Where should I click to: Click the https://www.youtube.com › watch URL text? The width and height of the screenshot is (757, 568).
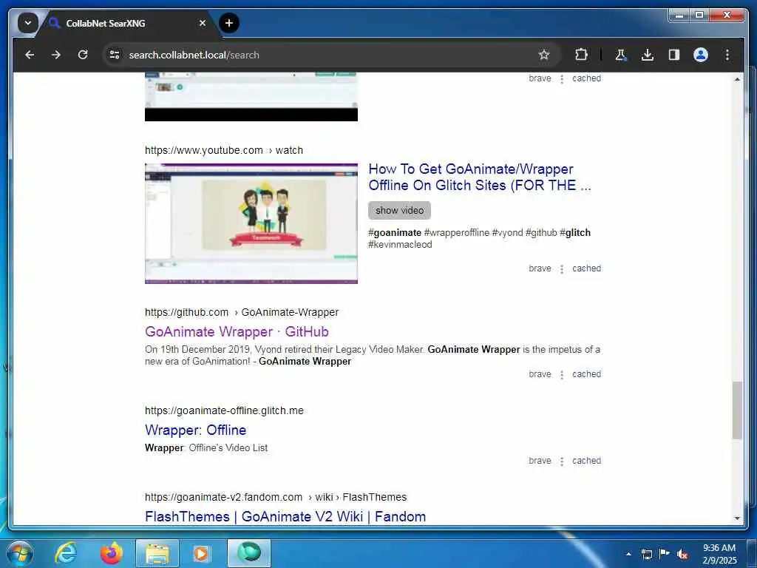tap(224, 150)
